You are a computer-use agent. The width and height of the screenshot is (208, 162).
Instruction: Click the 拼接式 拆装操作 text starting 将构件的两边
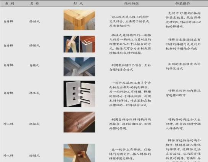[x=183, y=124]
